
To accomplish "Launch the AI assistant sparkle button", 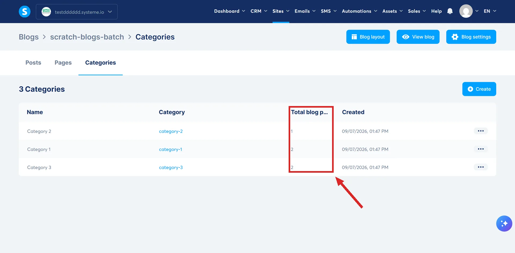I will [x=504, y=224].
